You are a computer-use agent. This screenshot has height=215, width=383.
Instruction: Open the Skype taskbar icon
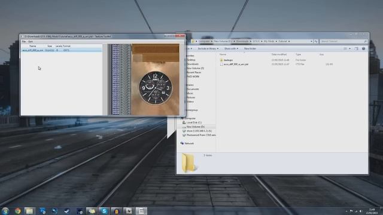[x=104, y=211]
